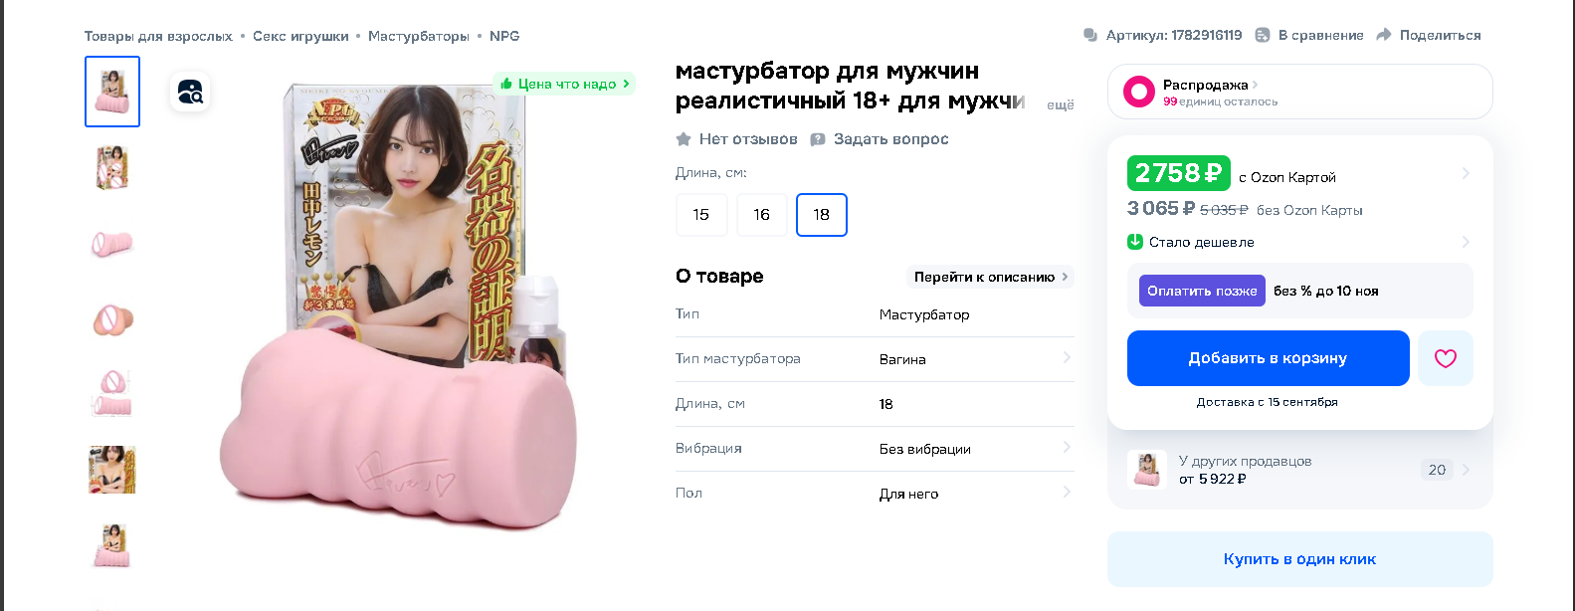Select length option 16
Screen dimensions: 1575x611
[x=762, y=215]
